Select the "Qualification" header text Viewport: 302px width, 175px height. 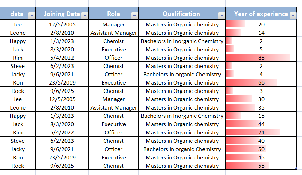tap(181, 14)
